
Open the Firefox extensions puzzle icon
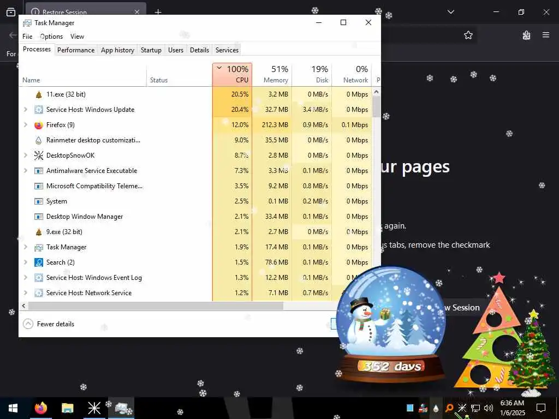click(x=526, y=35)
